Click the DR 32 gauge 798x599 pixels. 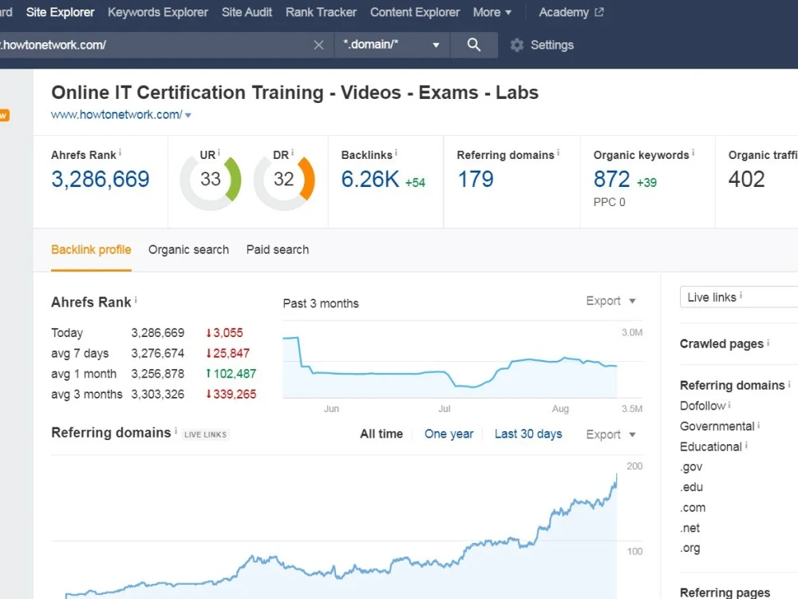point(284,180)
